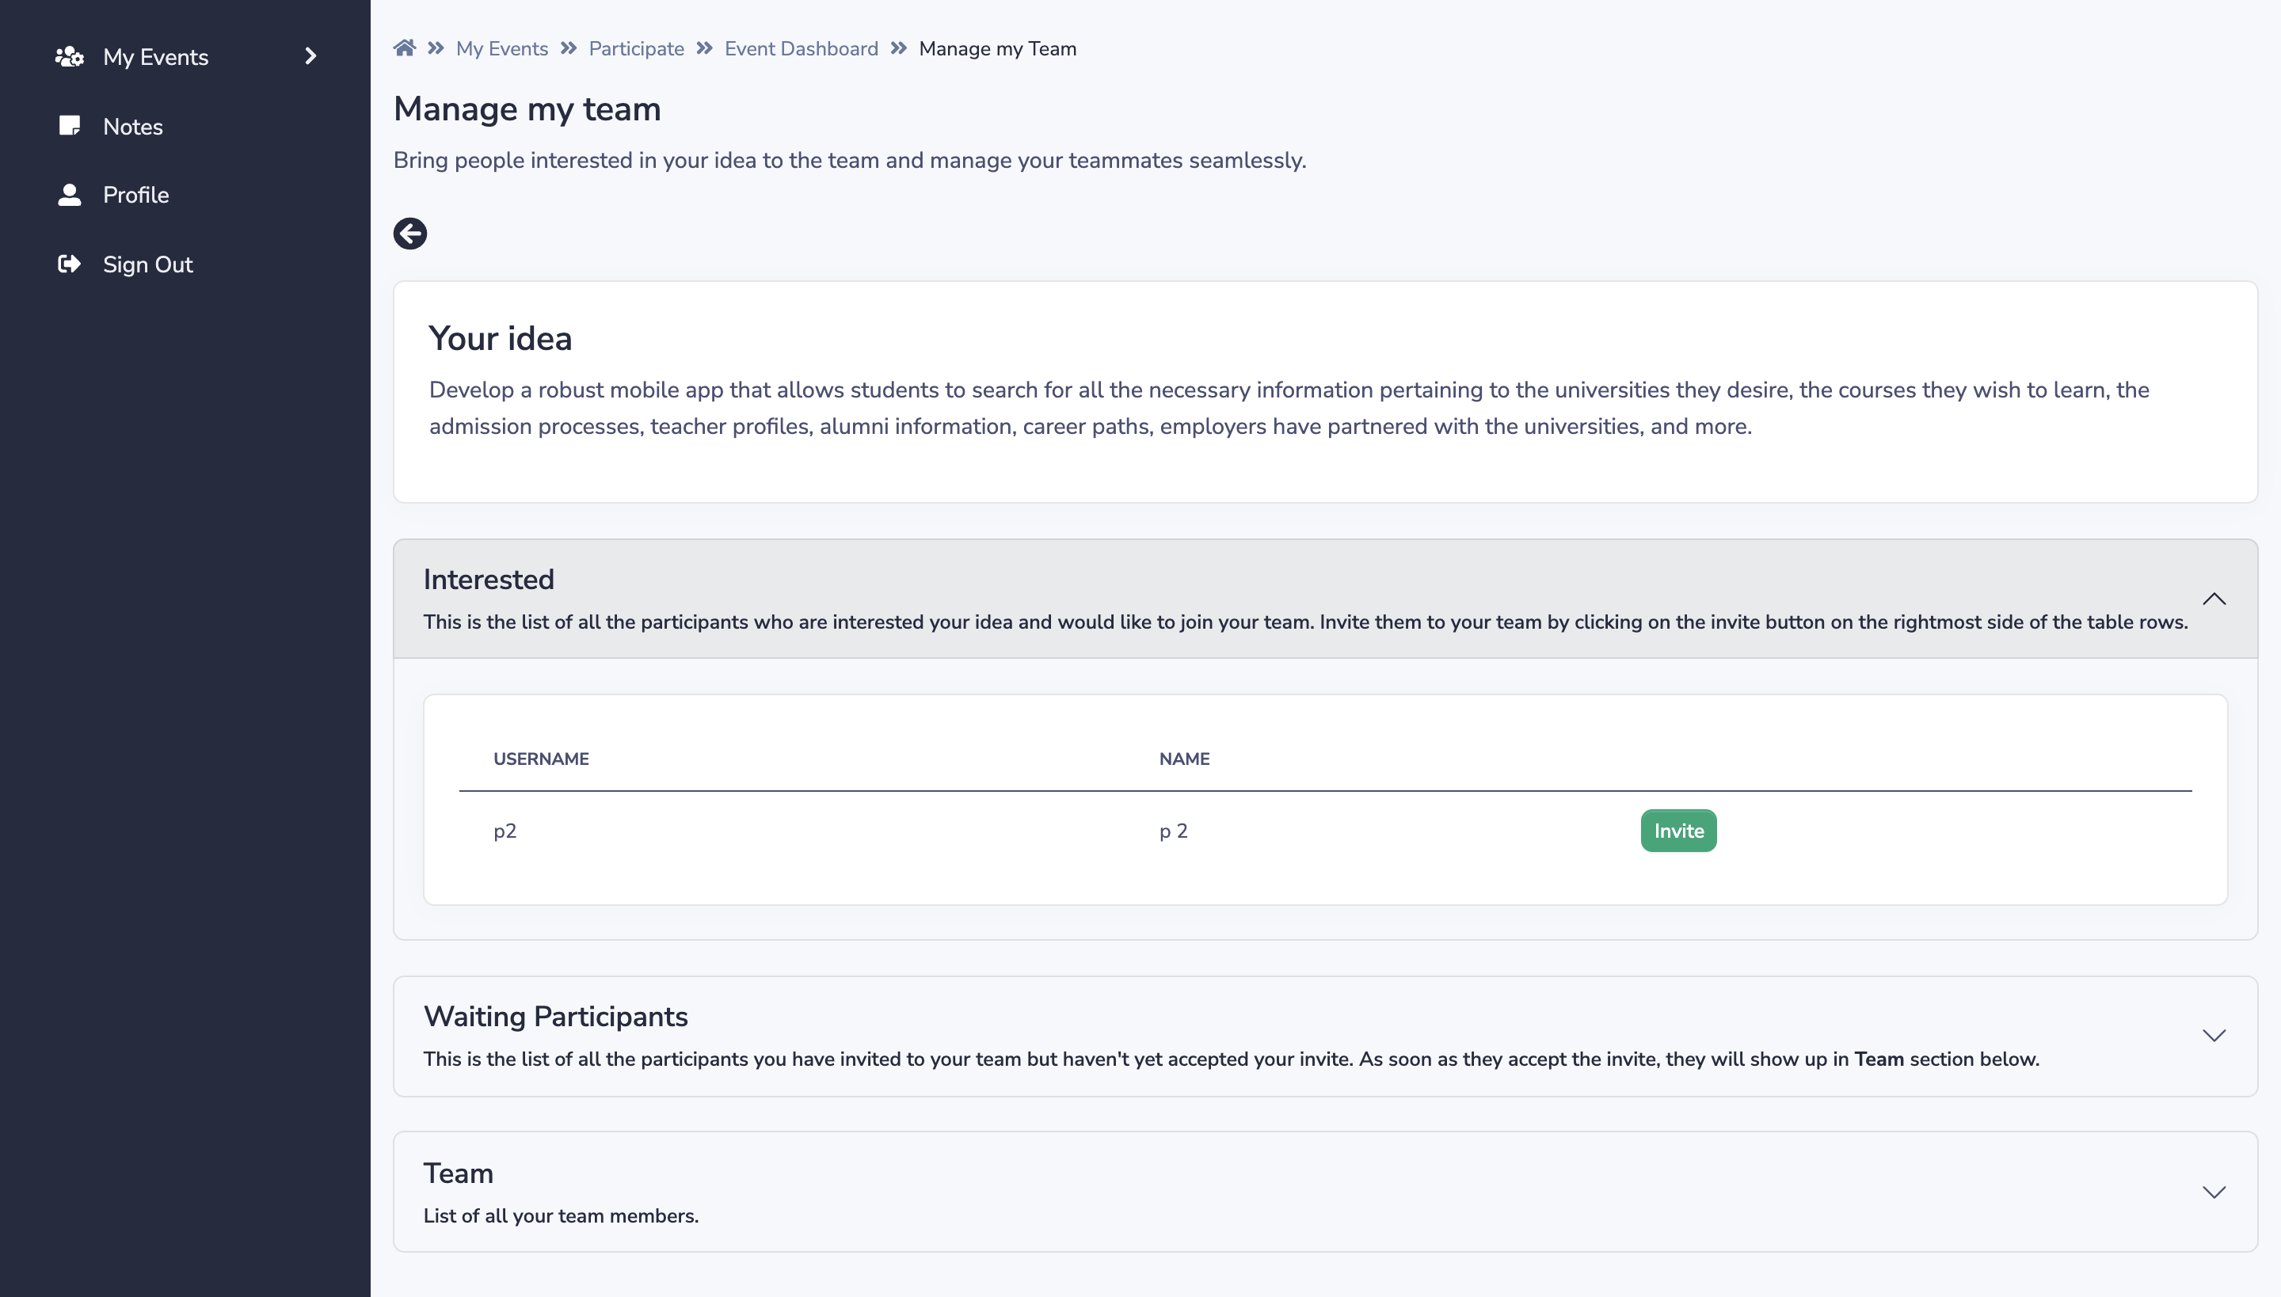The image size is (2281, 1297).
Task: Go to Participate breadcrumb link
Action: coord(636,48)
